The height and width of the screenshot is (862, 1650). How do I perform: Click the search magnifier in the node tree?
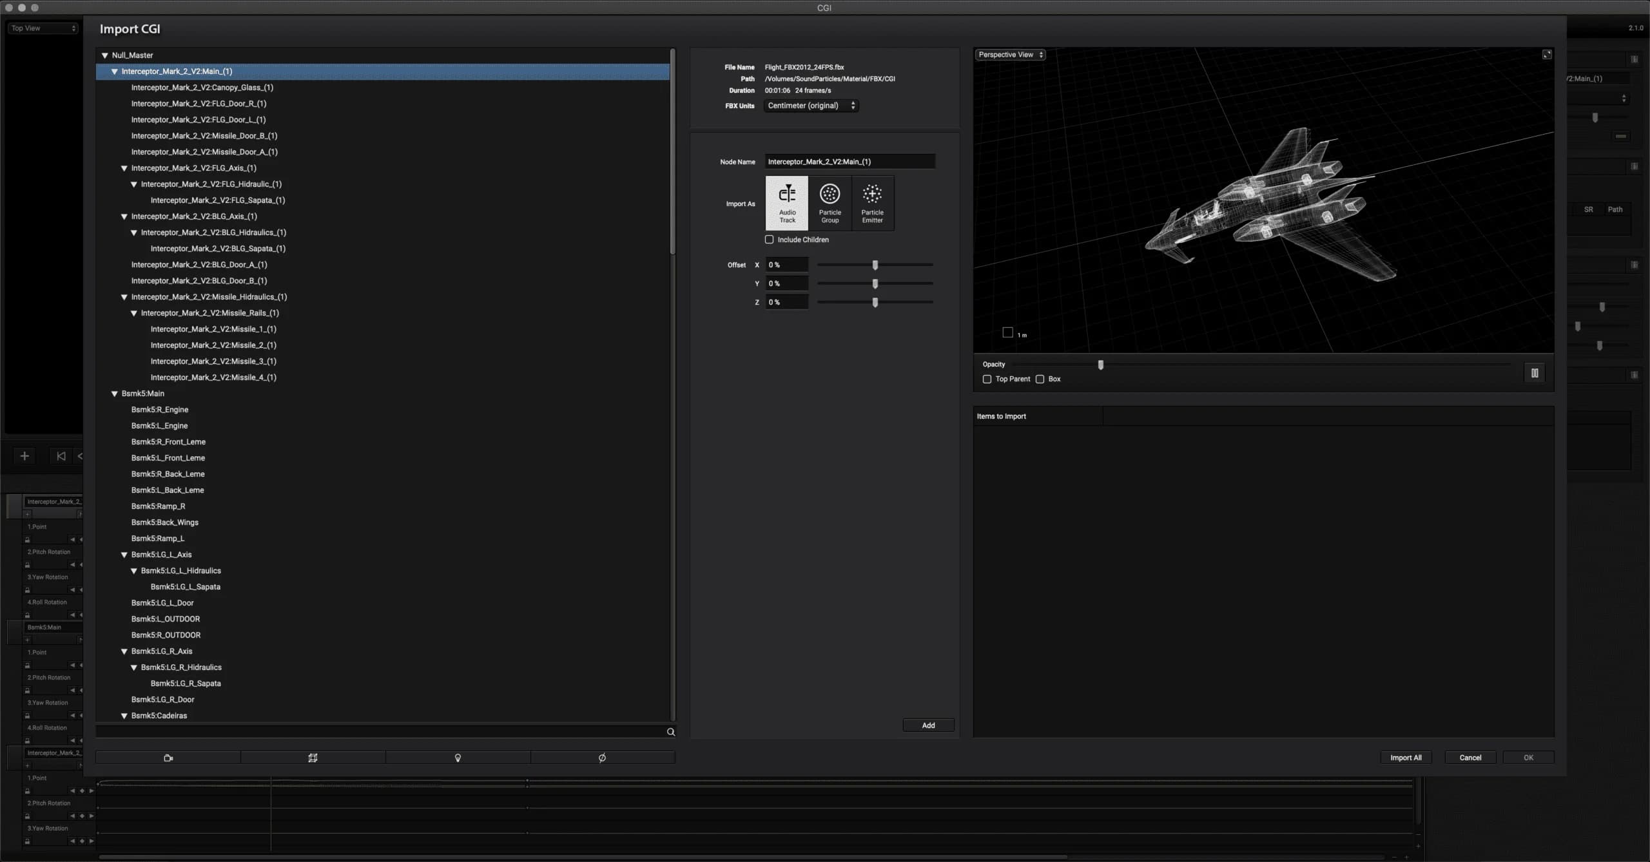[x=670, y=731]
